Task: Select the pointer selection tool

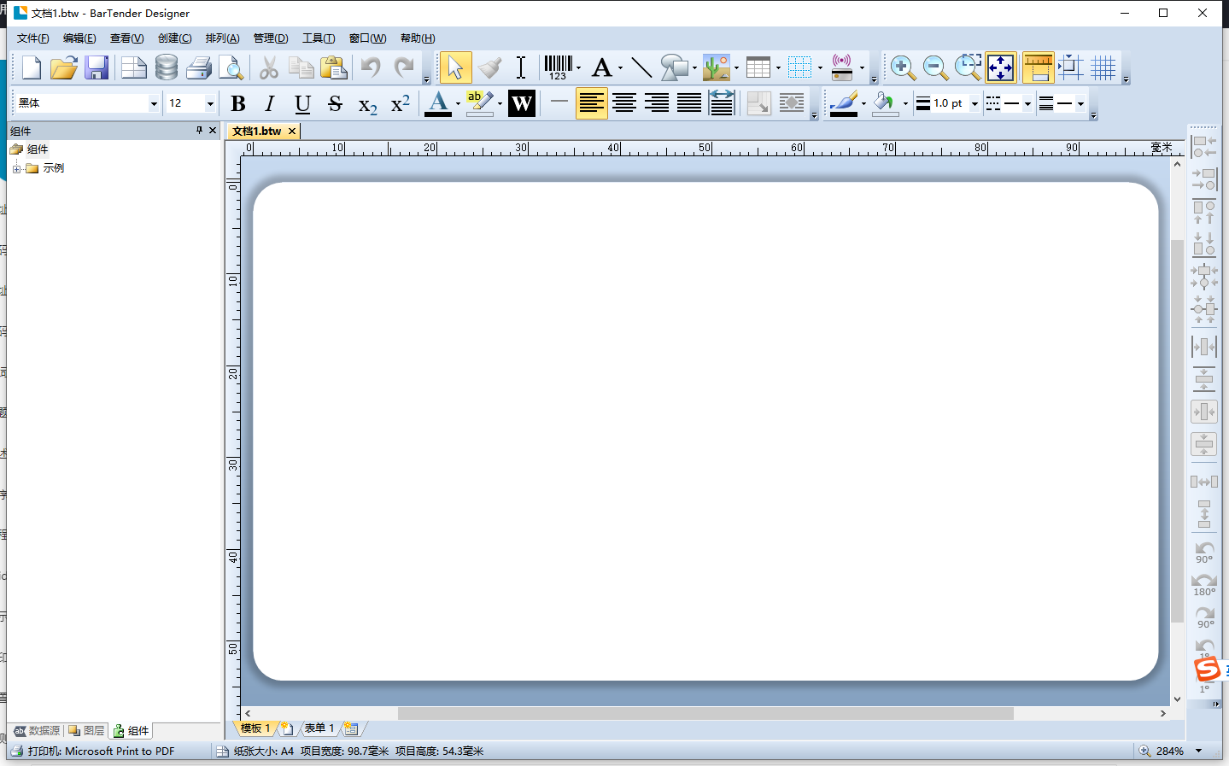Action: pyautogui.click(x=454, y=67)
